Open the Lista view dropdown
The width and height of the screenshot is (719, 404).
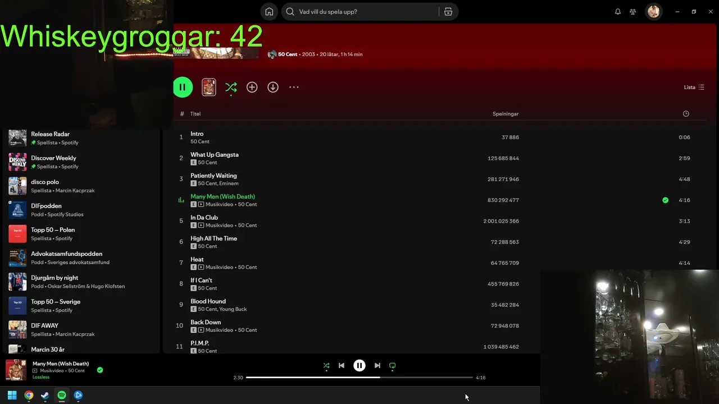(x=694, y=87)
